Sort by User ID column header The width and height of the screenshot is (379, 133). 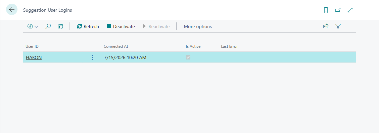pyautogui.click(x=32, y=46)
